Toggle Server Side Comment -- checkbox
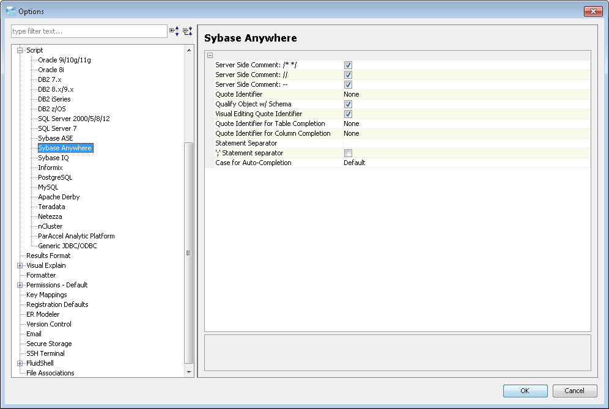Viewport: 609px width, 409px height. (x=348, y=85)
